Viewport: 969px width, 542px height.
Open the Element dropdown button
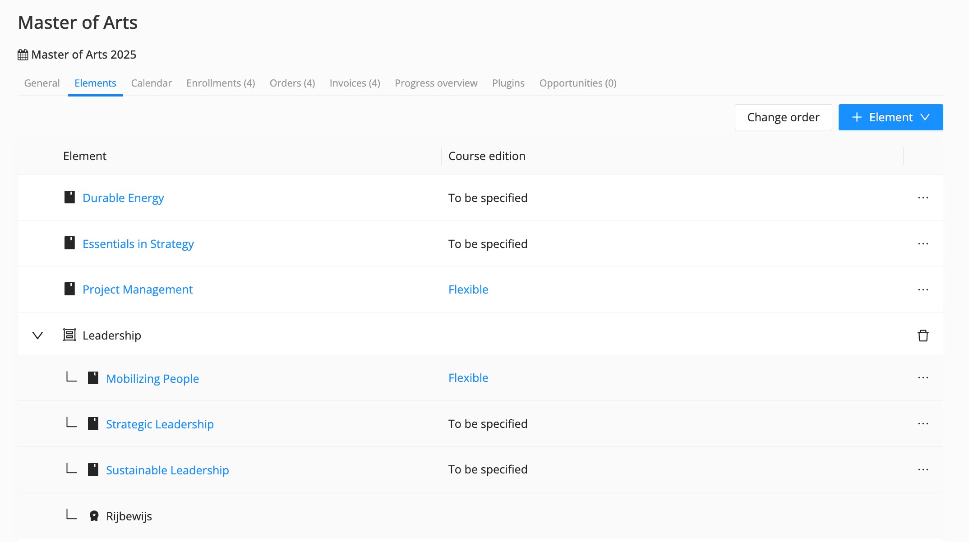pos(891,117)
